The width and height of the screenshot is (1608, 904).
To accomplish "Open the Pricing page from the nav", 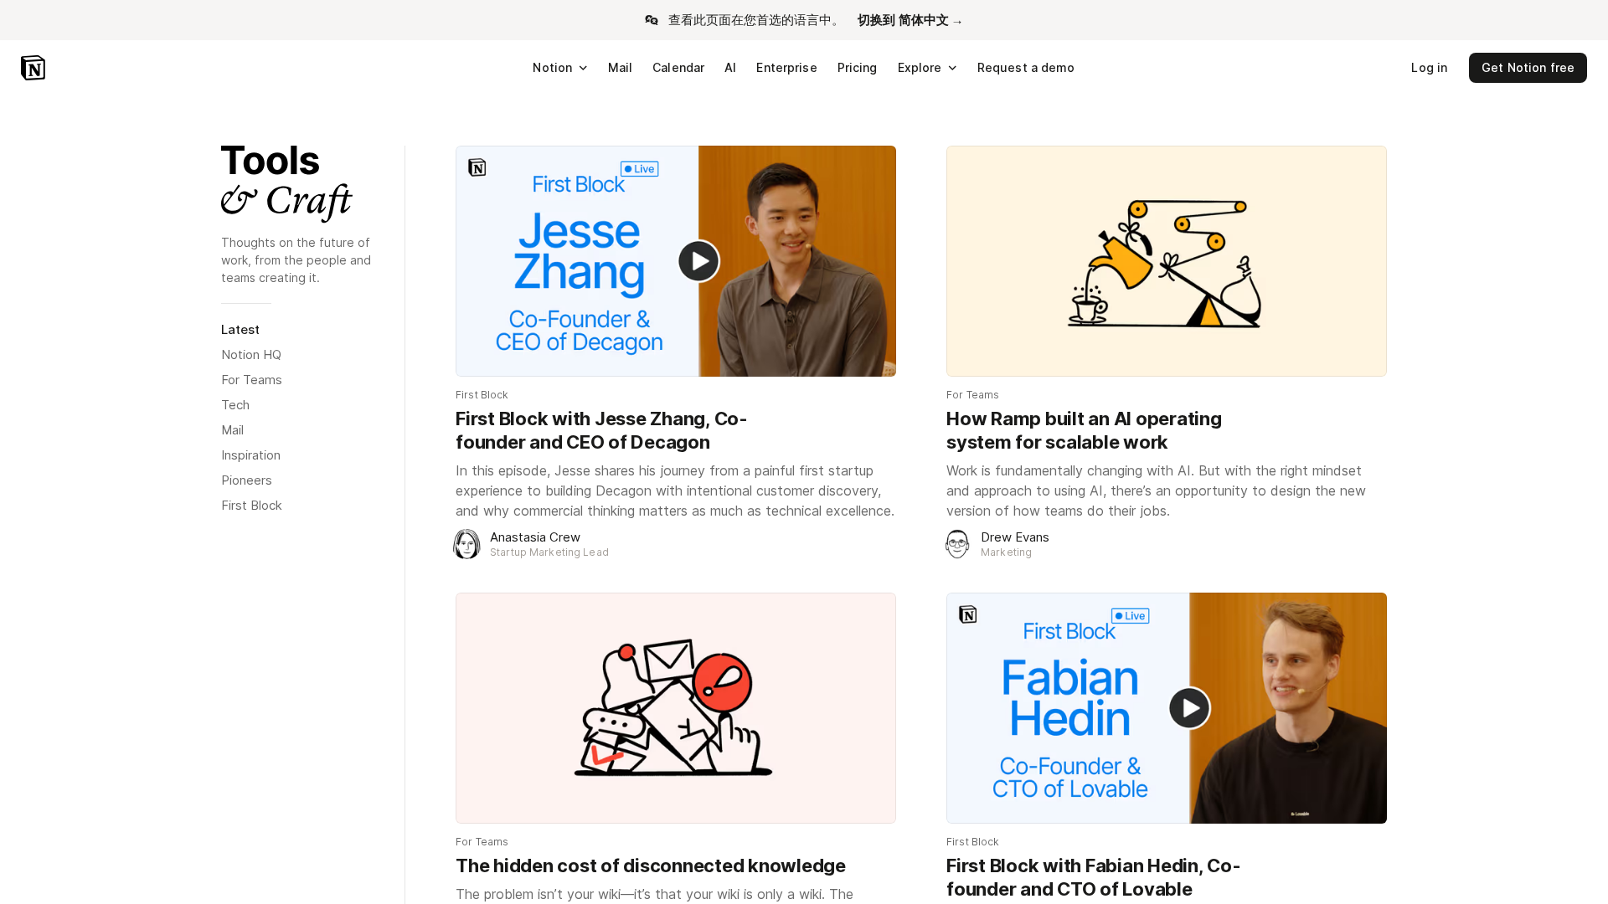I will pyautogui.click(x=857, y=68).
